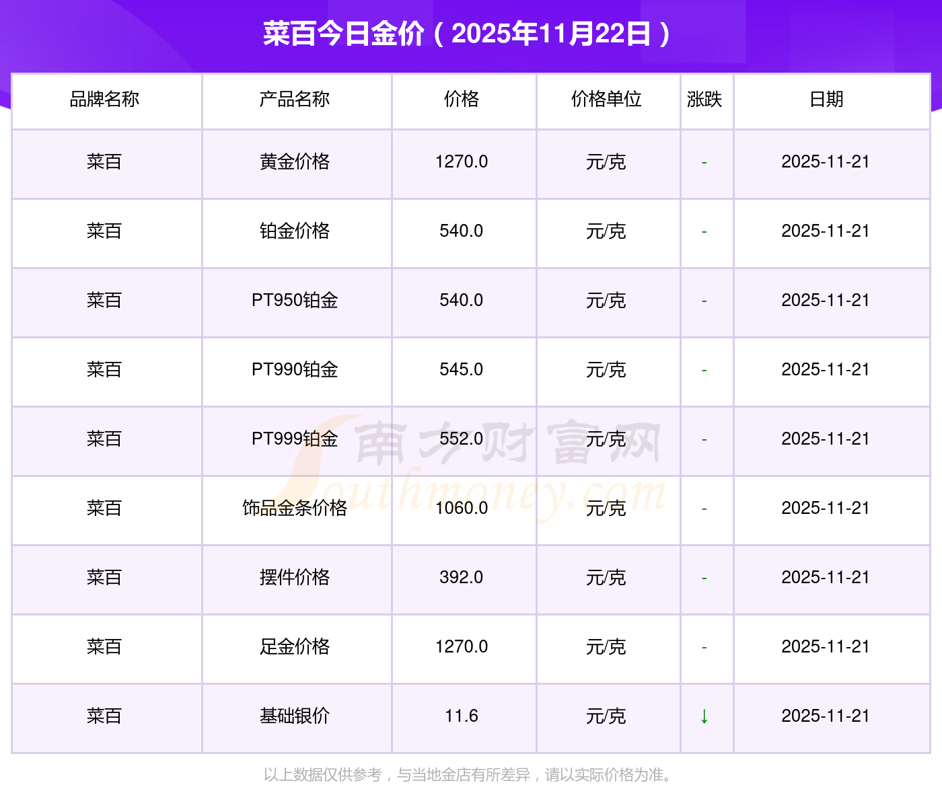The image size is (942, 785).
Task: Click date 2025-11-21 in the PT950铂金 row
Action: (826, 301)
